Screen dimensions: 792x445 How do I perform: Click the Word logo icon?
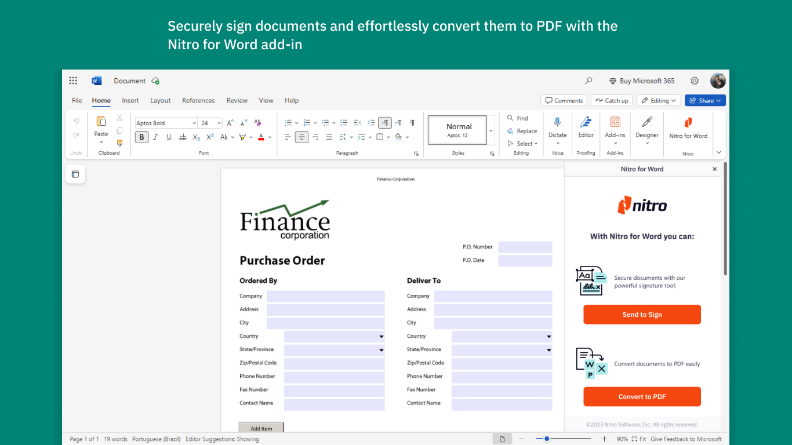(x=96, y=81)
